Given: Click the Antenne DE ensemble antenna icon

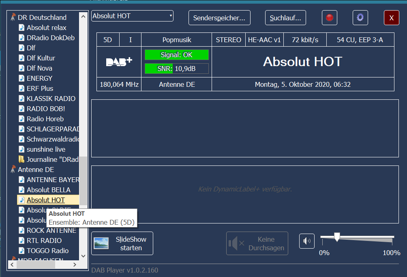Looking at the screenshot, I should pyautogui.click(x=13, y=170).
